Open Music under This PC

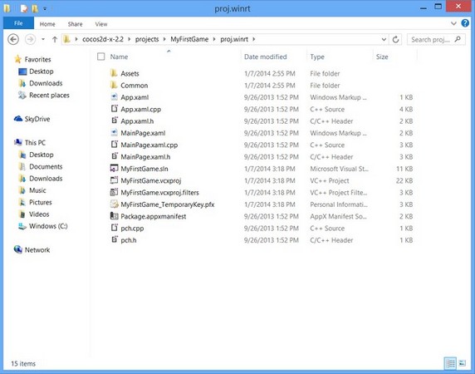pos(37,190)
